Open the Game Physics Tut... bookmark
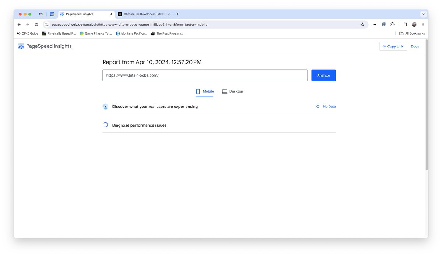The height and width of the screenshot is (256, 442). [x=96, y=33]
